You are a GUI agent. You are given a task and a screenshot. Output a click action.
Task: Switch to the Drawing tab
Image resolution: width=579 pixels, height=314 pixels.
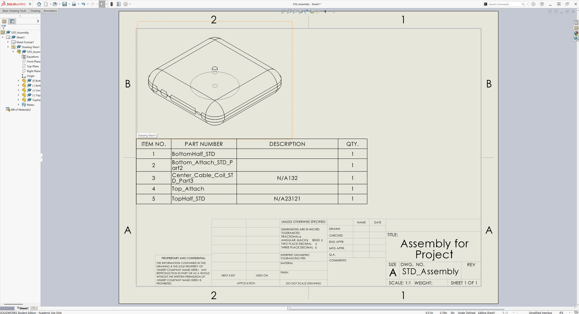(x=35, y=11)
